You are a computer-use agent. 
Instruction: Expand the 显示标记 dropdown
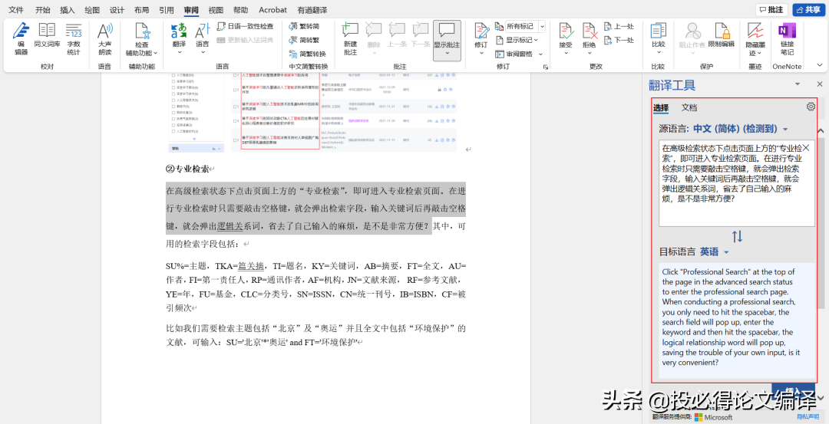click(517, 40)
